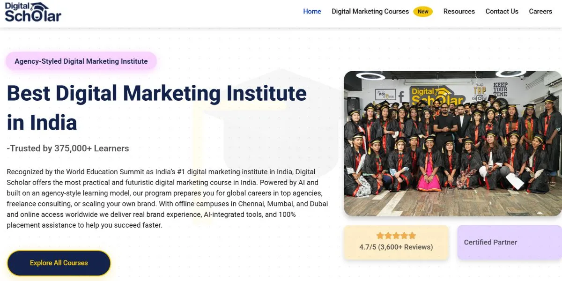Open the Digital Marketing Courses menu
Viewport: 562px width, 281px height.
point(370,11)
